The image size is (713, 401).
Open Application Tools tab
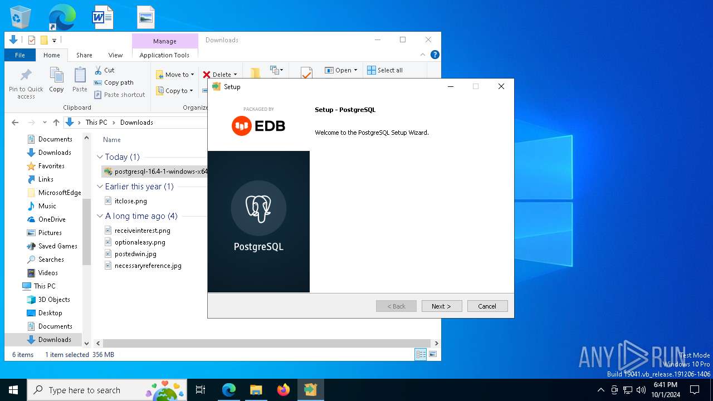(x=164, y=55)
